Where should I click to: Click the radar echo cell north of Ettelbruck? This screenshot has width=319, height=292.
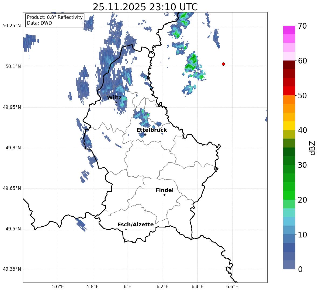pyautogui.click(x=142, y=118)
